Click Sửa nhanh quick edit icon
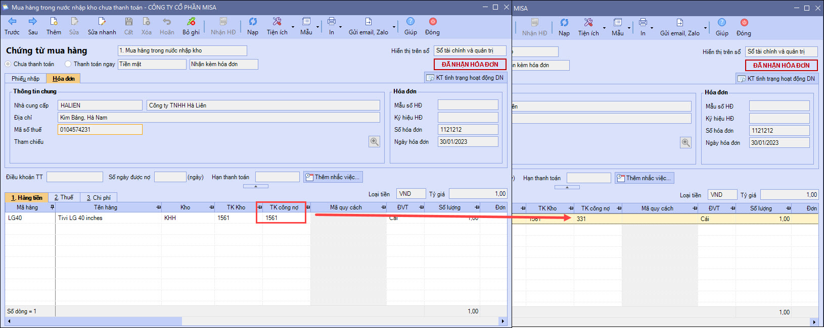Viewport: 824px width, 328px height. click(x=102, y=22)
